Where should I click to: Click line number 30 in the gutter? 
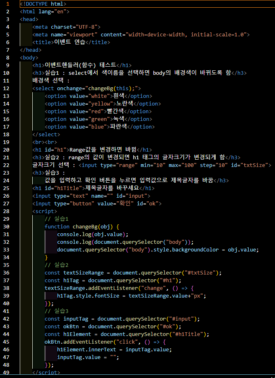(x=6, y=227)
